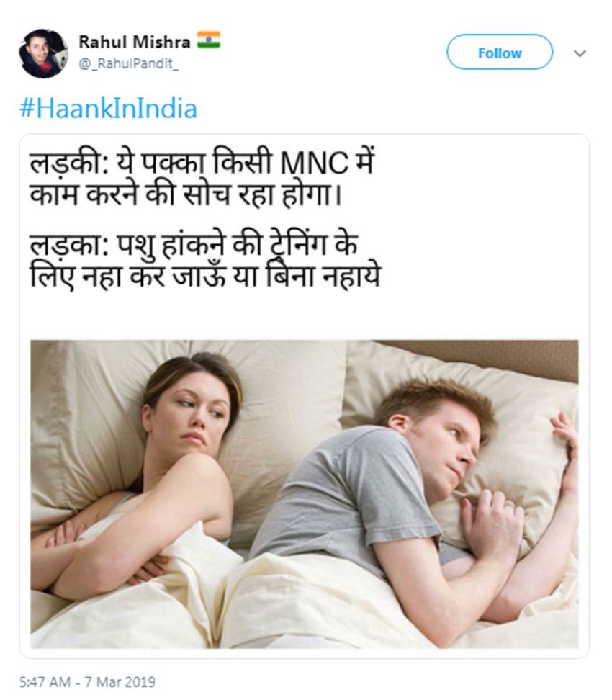
Task: Click the Rahul Mishra display name
Action: click(135, 42)
